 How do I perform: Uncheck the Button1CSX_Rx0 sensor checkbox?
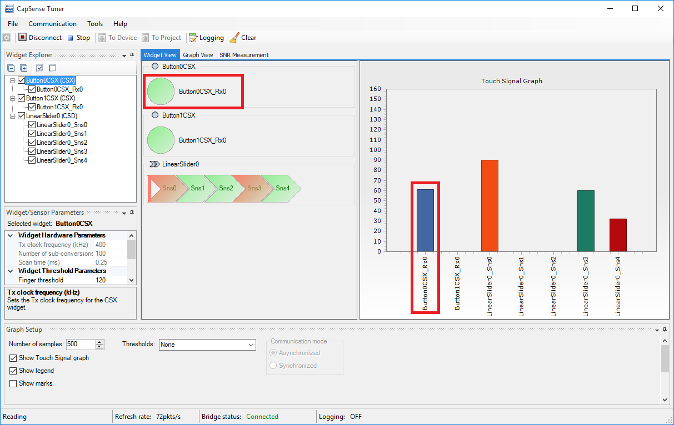[x=32, y=107]
